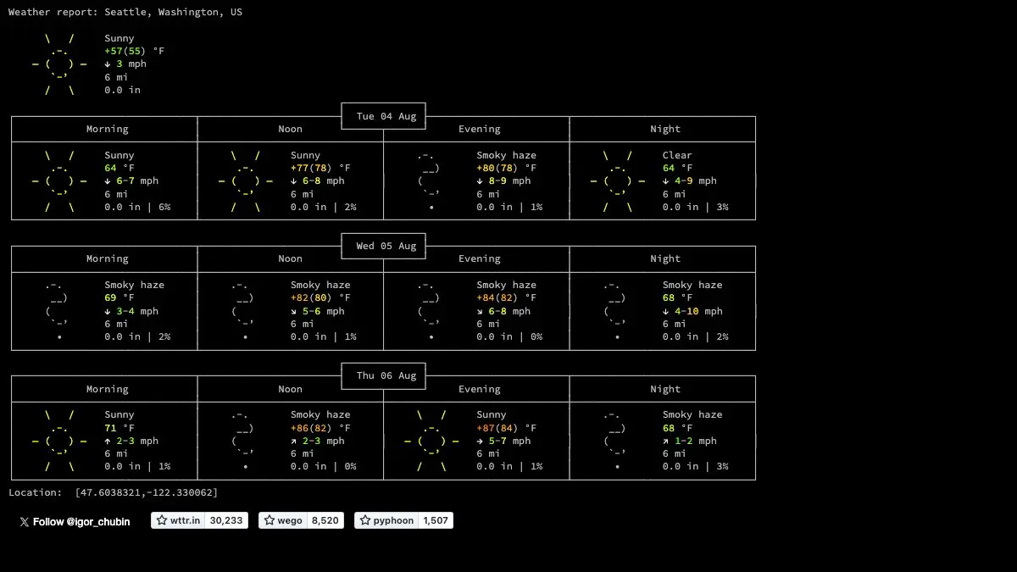Click Thu Morning temperature 71 °F
This screenshot has height=572, width=1017.
(x=119, y=427)
